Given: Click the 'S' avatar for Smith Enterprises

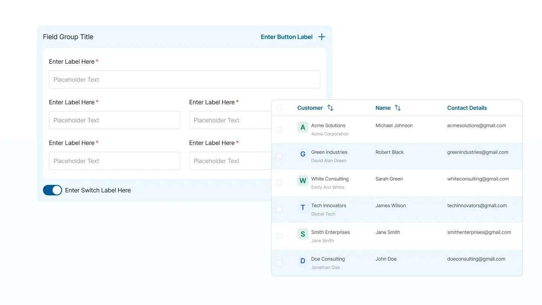Looking at the screenshot, I should (303, 234).
